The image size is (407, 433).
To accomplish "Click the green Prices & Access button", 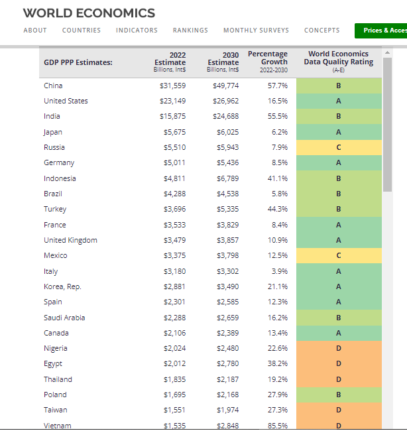I will click(x=382, y=31).
